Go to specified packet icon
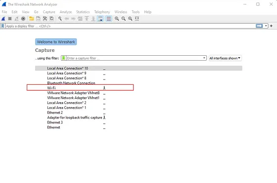 pos(80,18)
